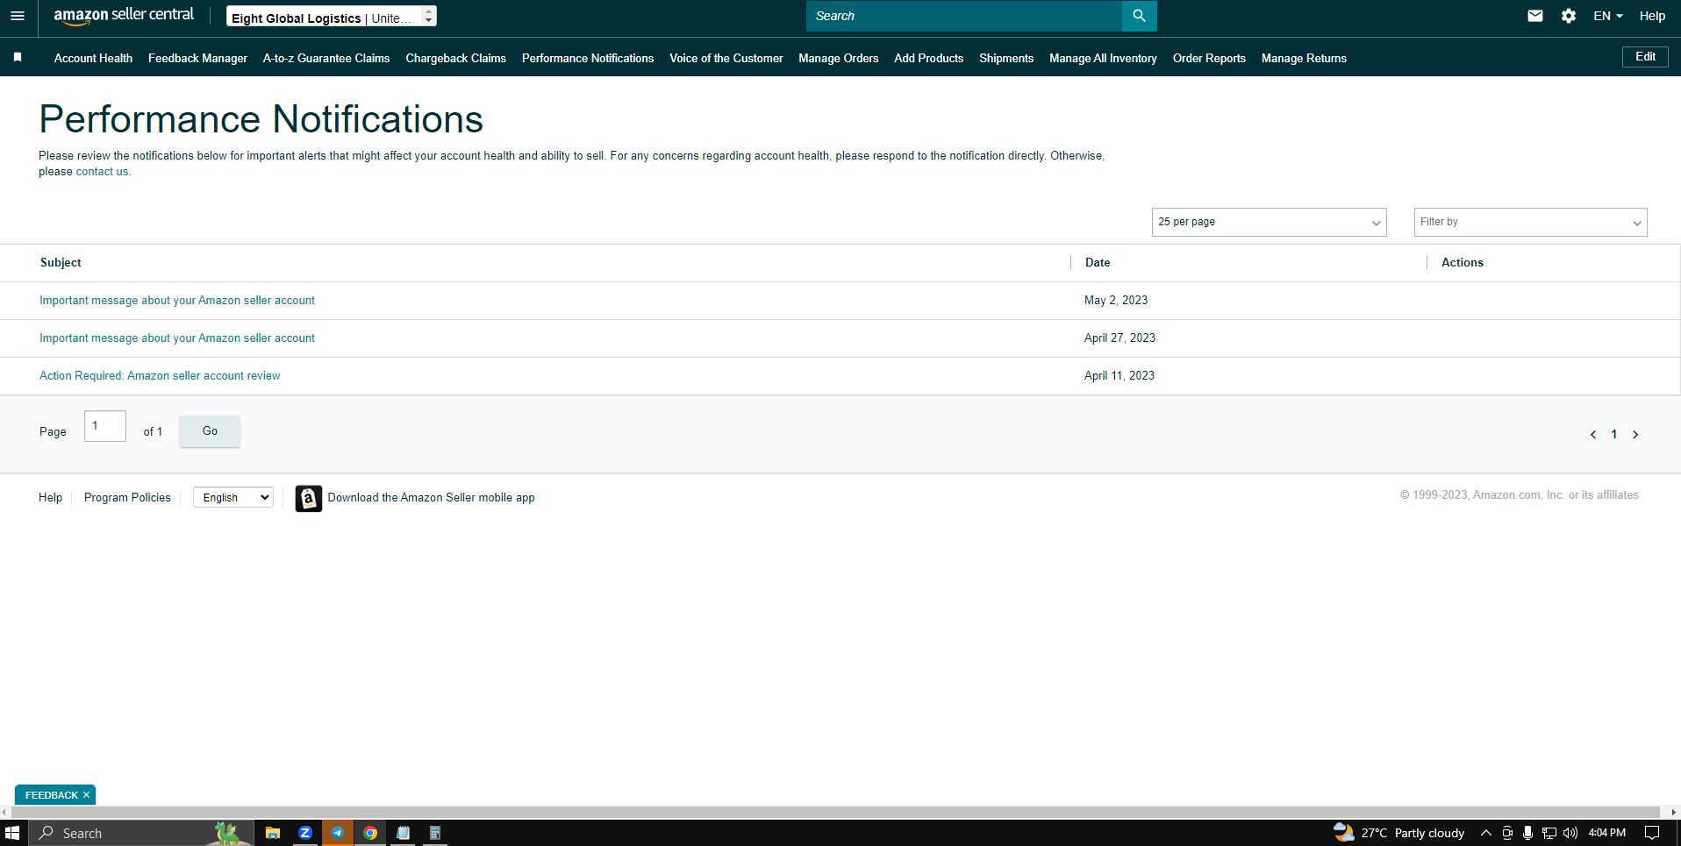
Task: Close the Feedback tab with X
Action: [x=86, y=795]
